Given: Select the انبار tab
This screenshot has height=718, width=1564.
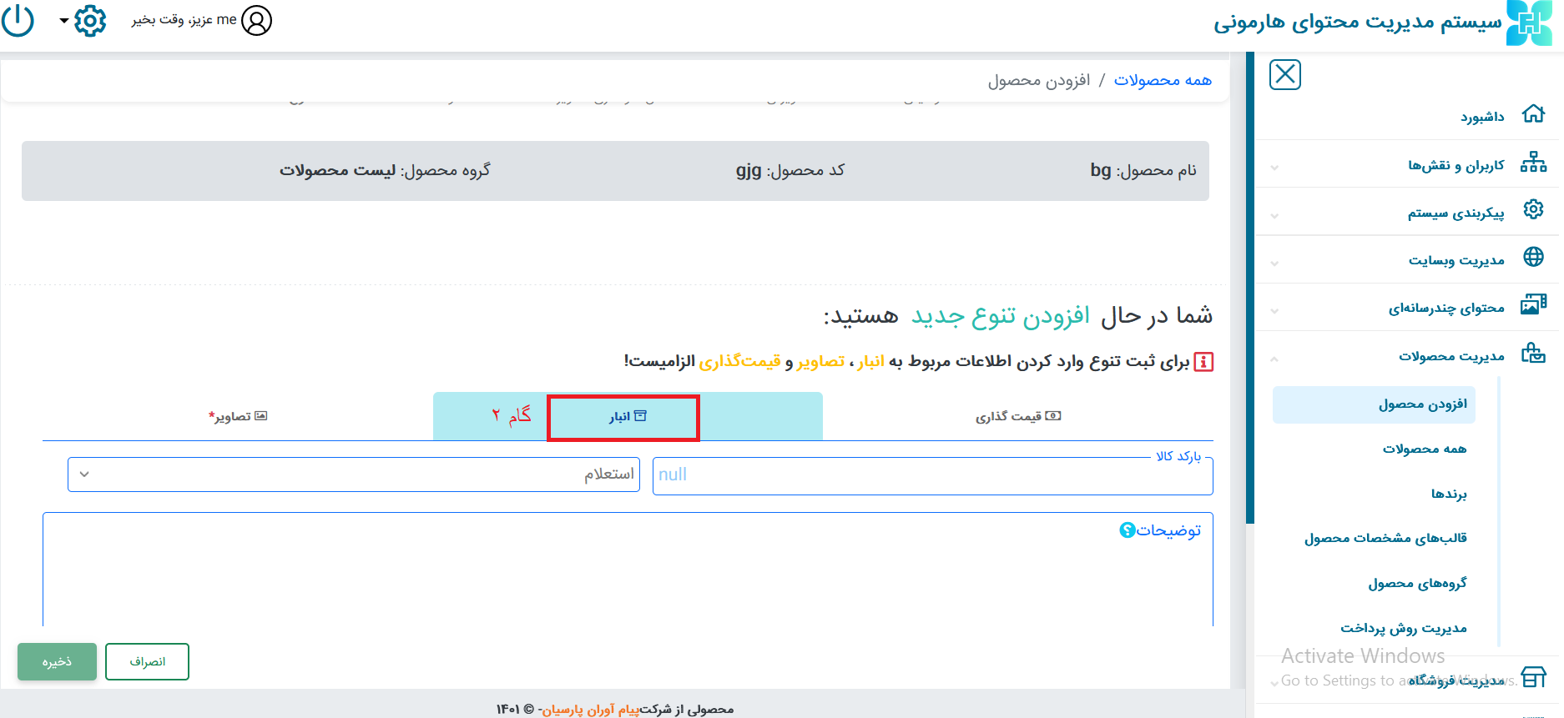Looking at the screenshot, I should pyautogui.click(x=627, y=416).
